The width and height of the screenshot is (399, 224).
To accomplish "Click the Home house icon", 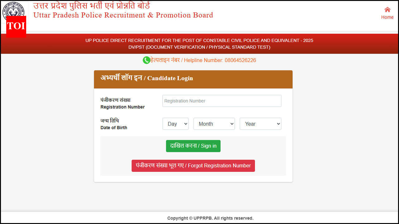I will [x=387, y=10].
